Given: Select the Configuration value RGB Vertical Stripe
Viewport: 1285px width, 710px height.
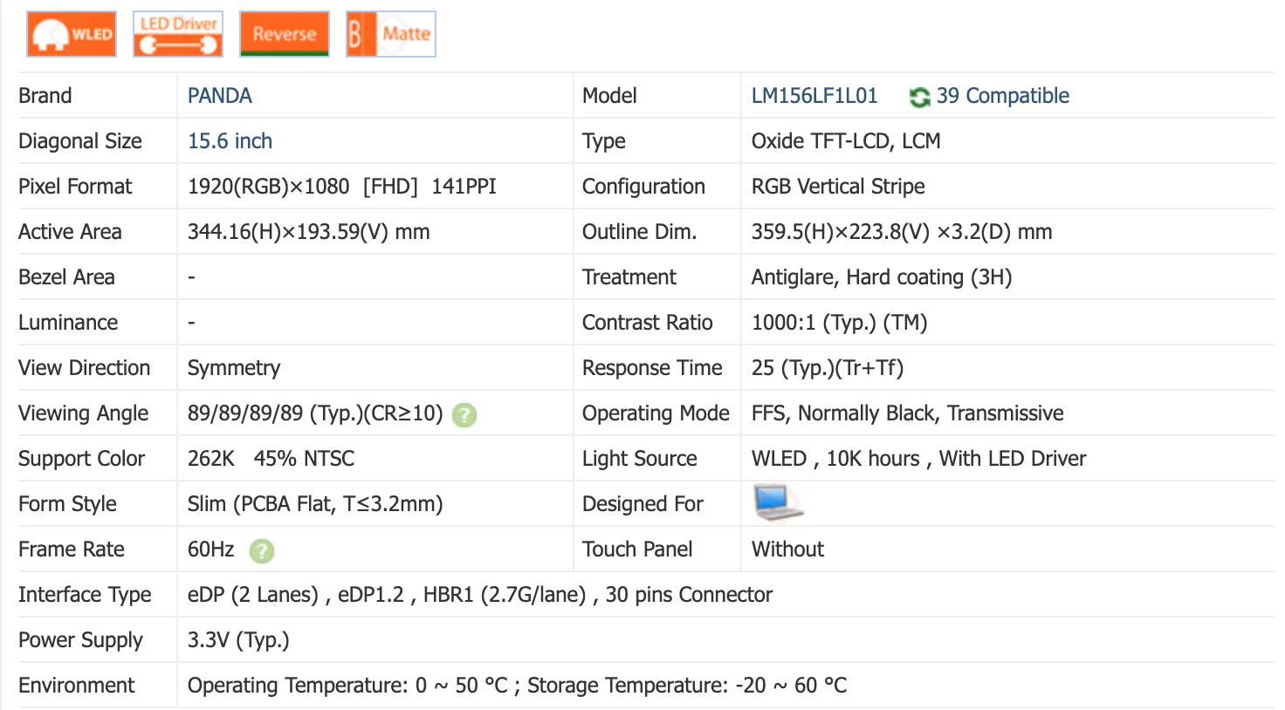Looking at the screenshot, I should 838,187.
